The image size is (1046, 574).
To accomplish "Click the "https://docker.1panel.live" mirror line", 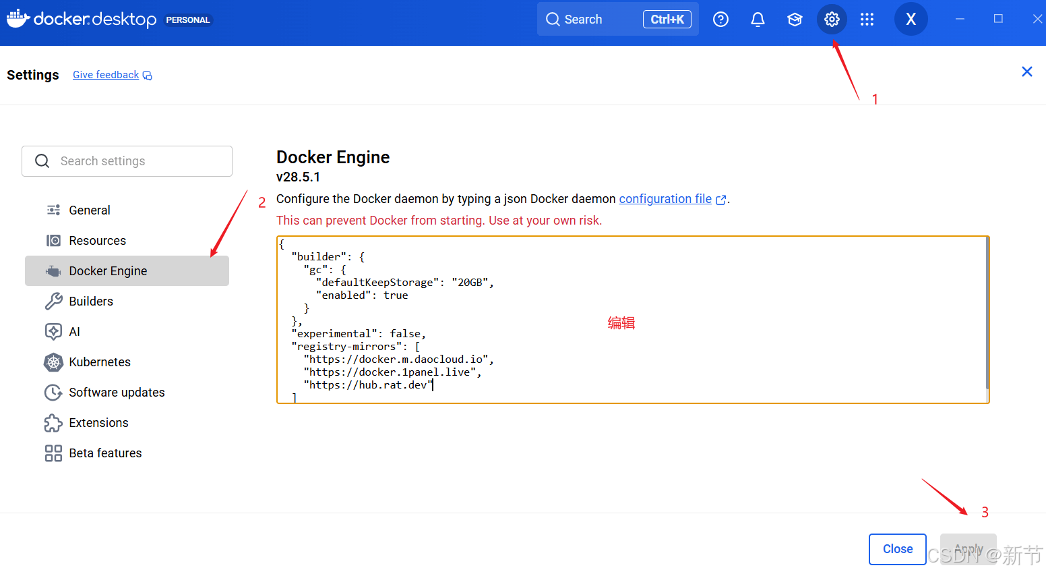I will (392, 372).
